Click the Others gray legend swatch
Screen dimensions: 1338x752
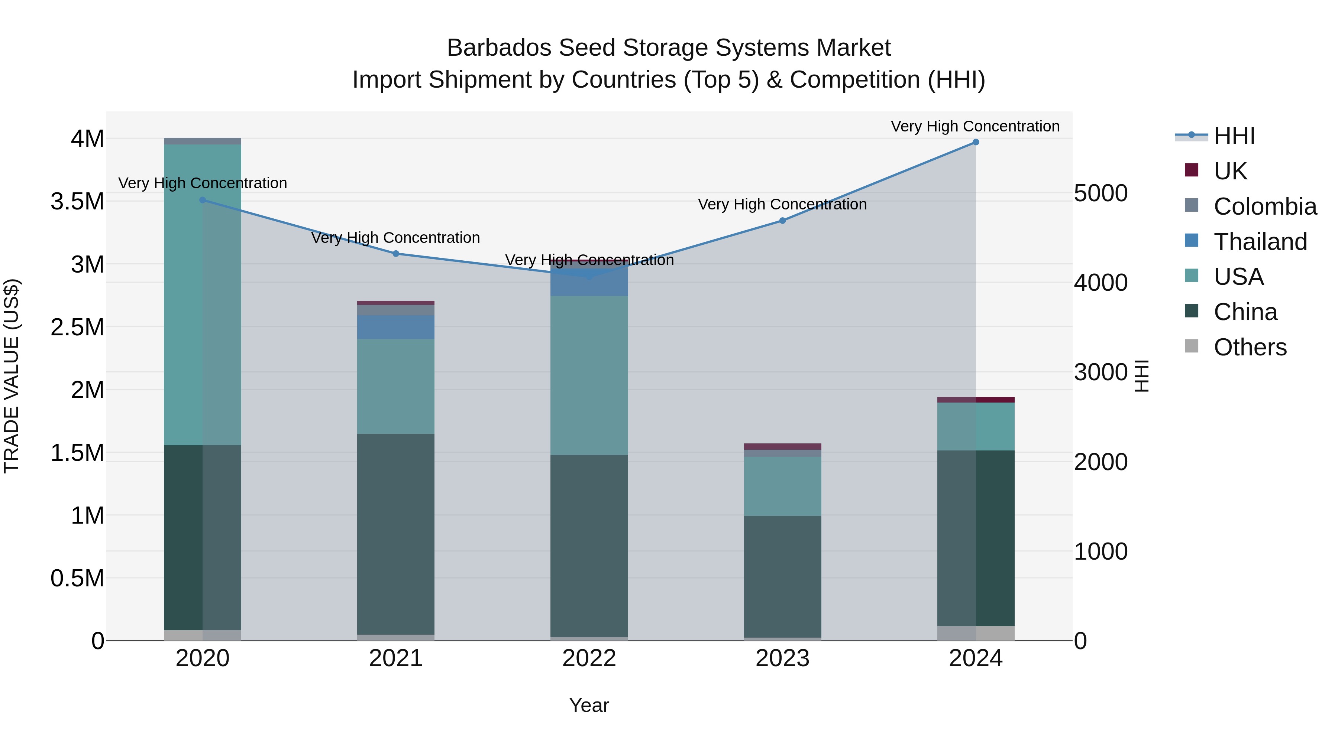[1192, 346]
